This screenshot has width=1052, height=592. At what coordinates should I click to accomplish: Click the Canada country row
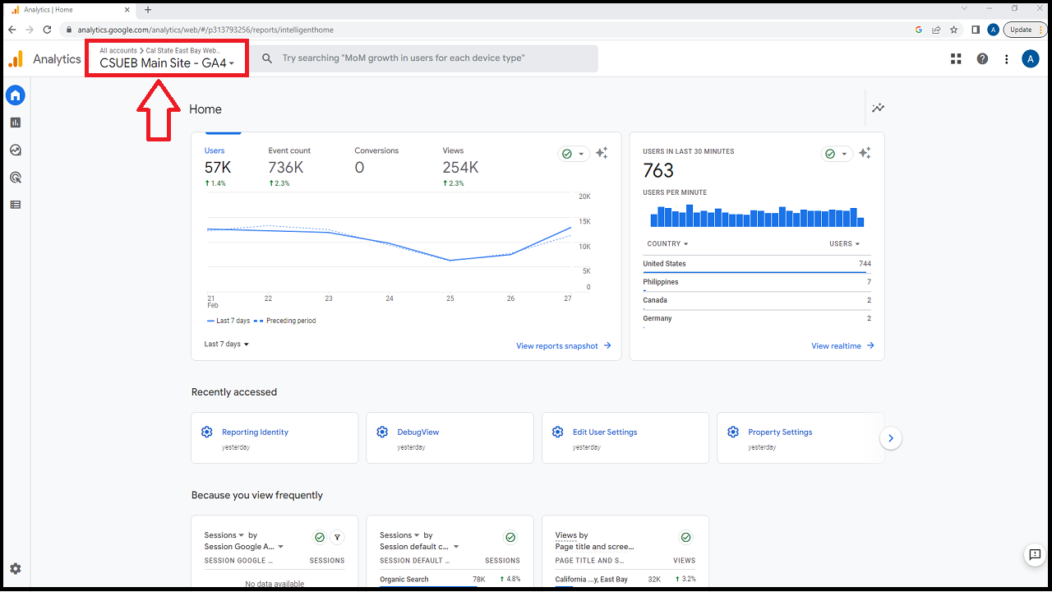tap(757, 300)
